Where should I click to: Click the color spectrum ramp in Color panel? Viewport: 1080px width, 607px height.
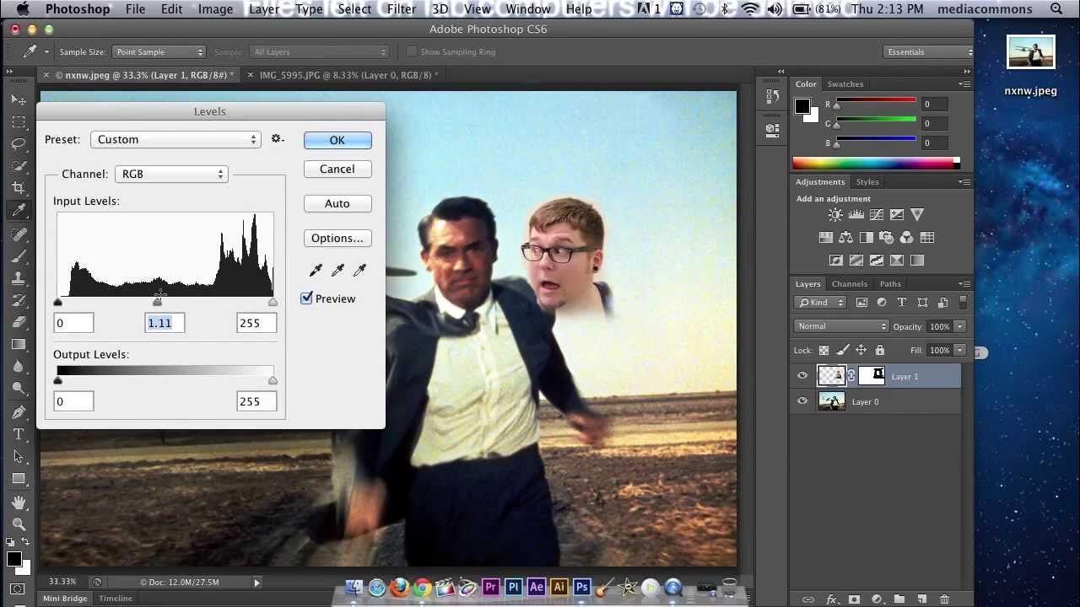[x=875, y=164]
